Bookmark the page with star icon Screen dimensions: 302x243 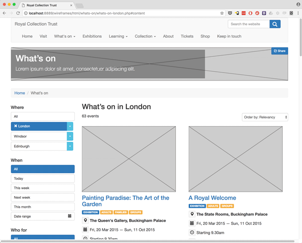[222, 13]
